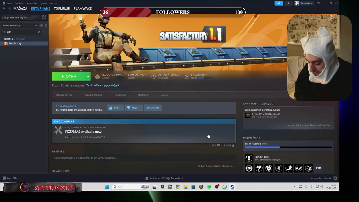Open the Tanıdık geldi achievement icon
Viewport: 359px width, 202px height.
pos(249,158)
